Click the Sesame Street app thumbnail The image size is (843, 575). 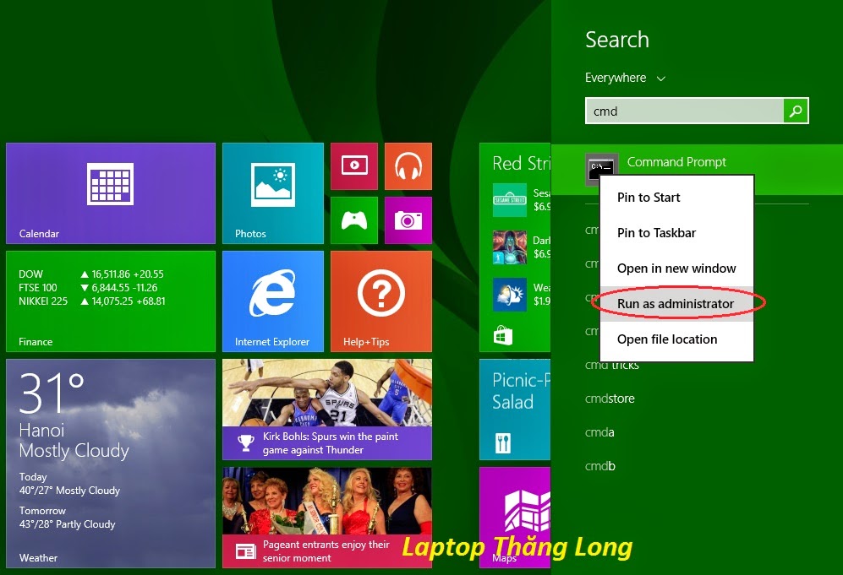coord(510,200)
